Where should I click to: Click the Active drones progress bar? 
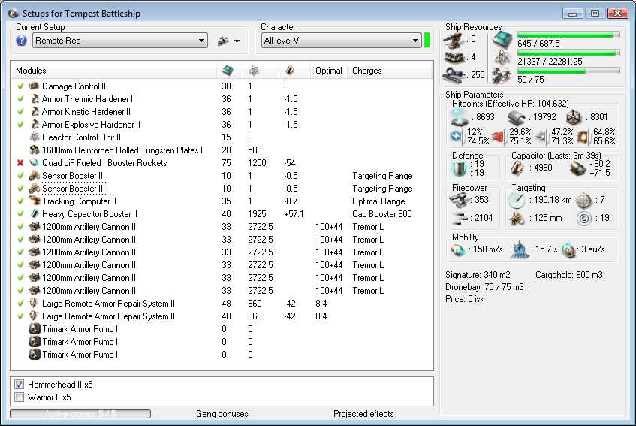(x=80, y=414)
